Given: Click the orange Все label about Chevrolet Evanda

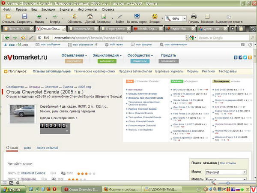Looking at the screenshot, I should tap(130, 81).
